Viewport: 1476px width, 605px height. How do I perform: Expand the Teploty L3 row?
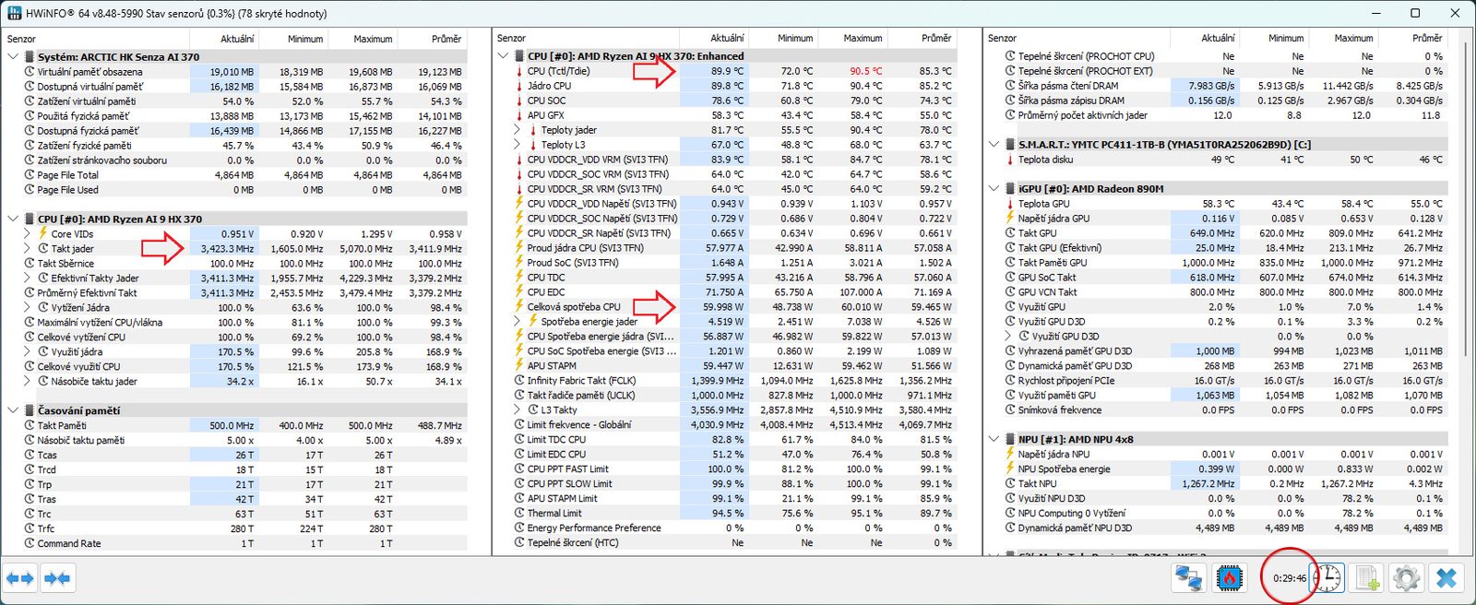coord(517,145)
